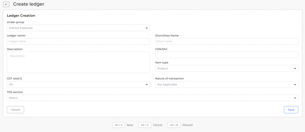Click into the Description text area
Screen dimensions: 305x132
click(x=78, y=62)
